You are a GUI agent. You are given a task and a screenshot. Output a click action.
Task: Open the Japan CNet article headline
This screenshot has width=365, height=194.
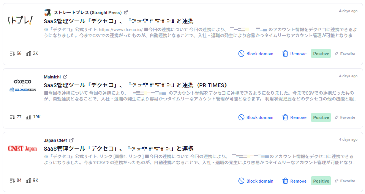pos(118,148)
